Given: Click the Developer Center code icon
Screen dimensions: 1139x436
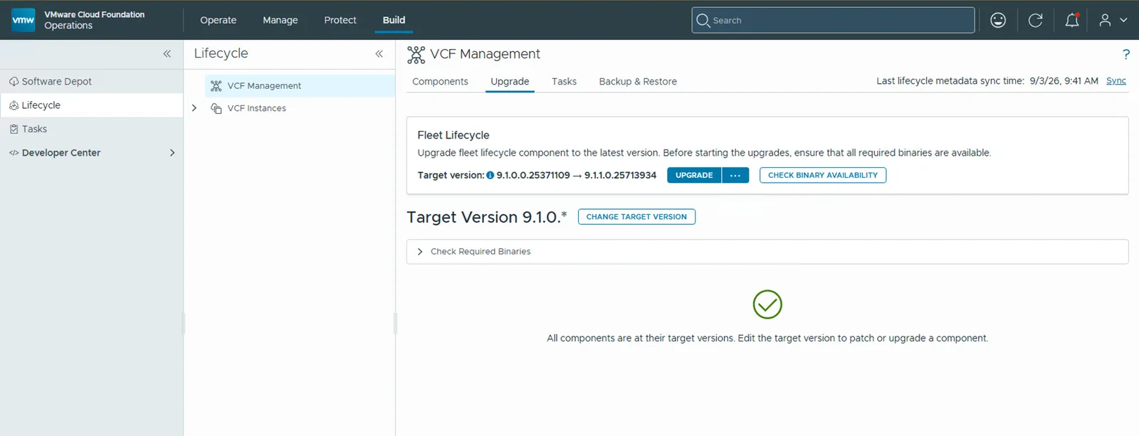Looking at the screenshot, I should coord(14,153).
